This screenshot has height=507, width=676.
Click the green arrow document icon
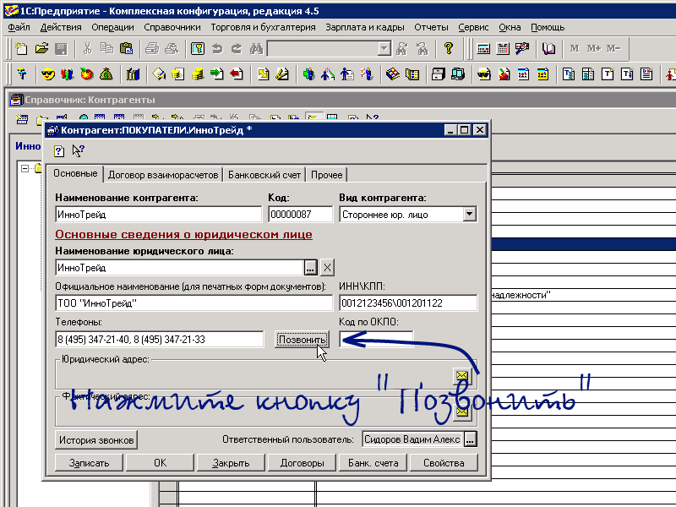[x=217, y=74]
